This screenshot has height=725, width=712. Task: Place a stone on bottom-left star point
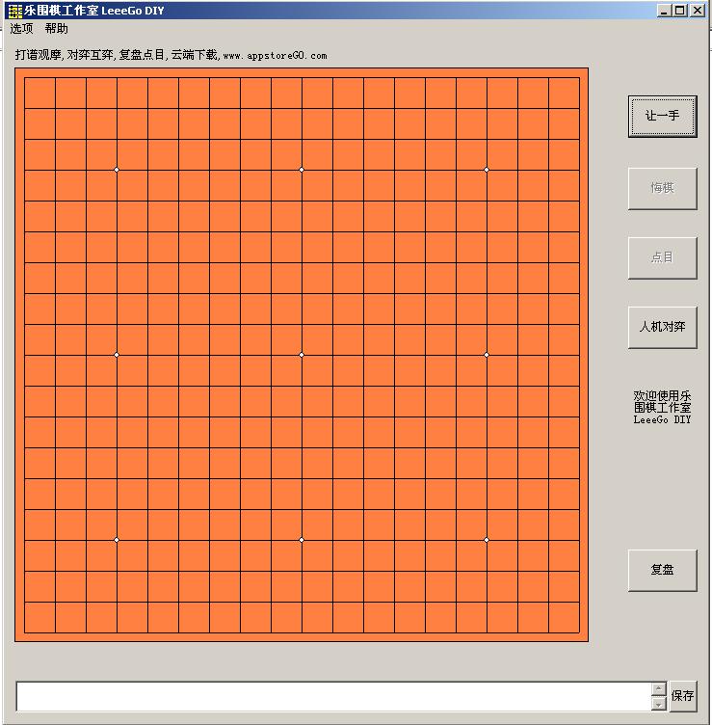[x=117, y=540]
